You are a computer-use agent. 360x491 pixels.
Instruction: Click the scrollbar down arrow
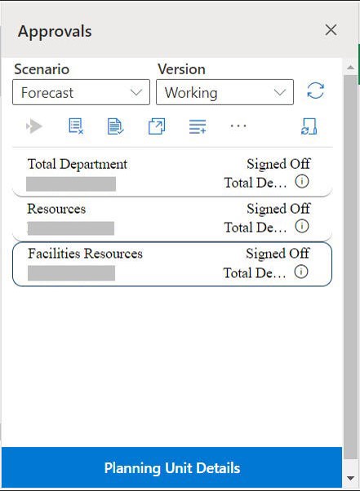(x=350, y=478)
